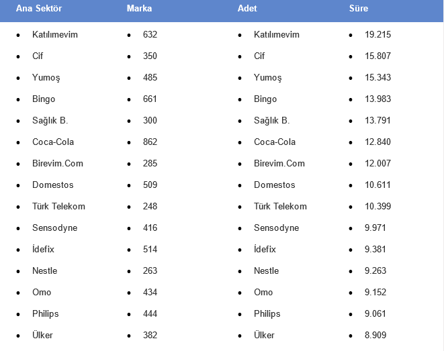The height and width of the screenshot is (351, 444).
Task: Select the Adet column header
Action: (247, 9)
